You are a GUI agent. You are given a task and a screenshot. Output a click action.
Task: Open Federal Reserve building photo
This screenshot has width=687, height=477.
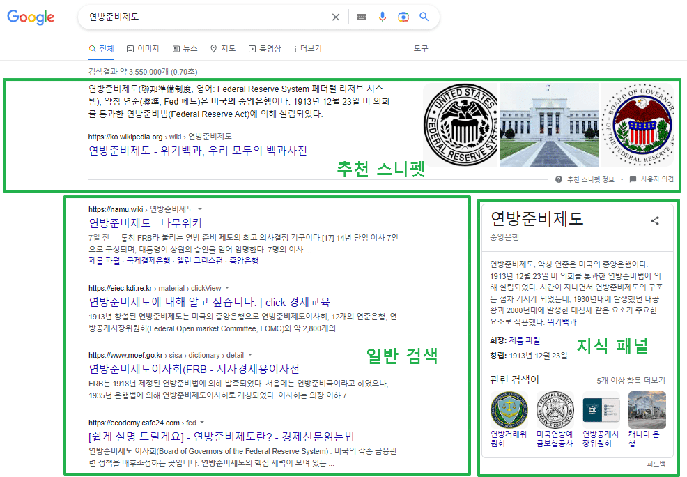[549, 125]
